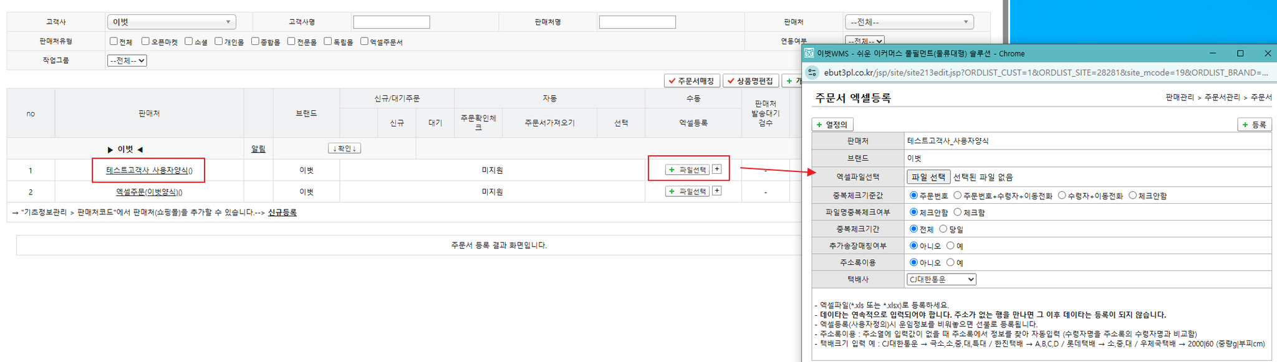
Task: Select the 수령자+이동전화 radio option
Action: point(1062,195)
